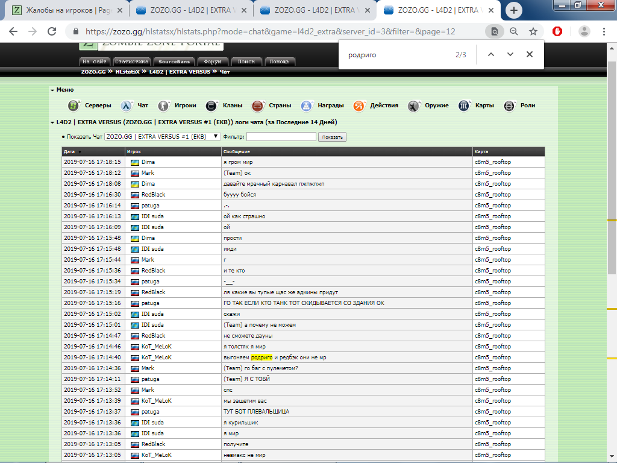Collapse the Меню section

point(52,90)
